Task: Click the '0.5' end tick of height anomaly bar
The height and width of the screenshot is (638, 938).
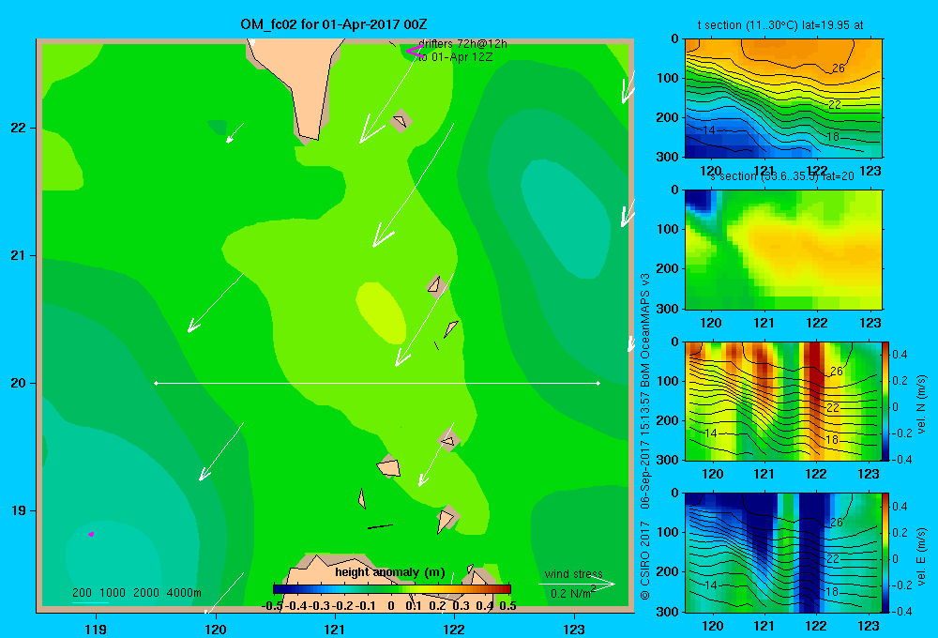Action: (507, 606)
